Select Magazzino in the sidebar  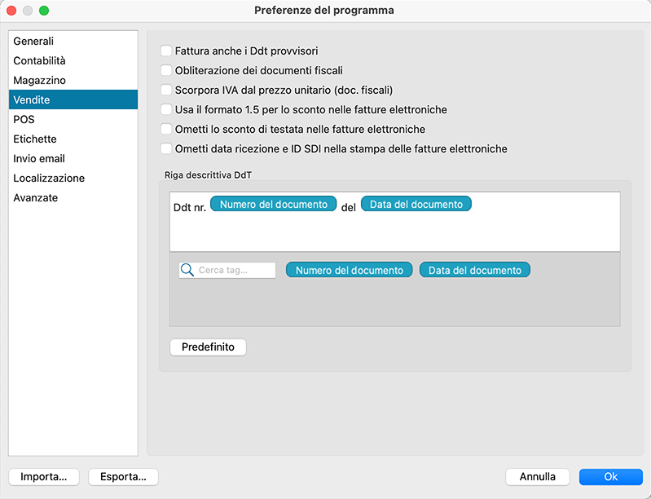39,80
